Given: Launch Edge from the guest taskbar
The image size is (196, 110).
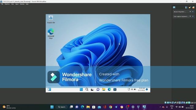Looking at the screenshot, I should tap(109, 90).
